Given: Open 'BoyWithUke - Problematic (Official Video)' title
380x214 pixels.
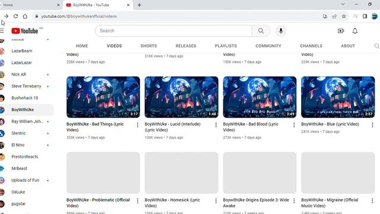Looking at the screenshot, I should coord(98,203).
